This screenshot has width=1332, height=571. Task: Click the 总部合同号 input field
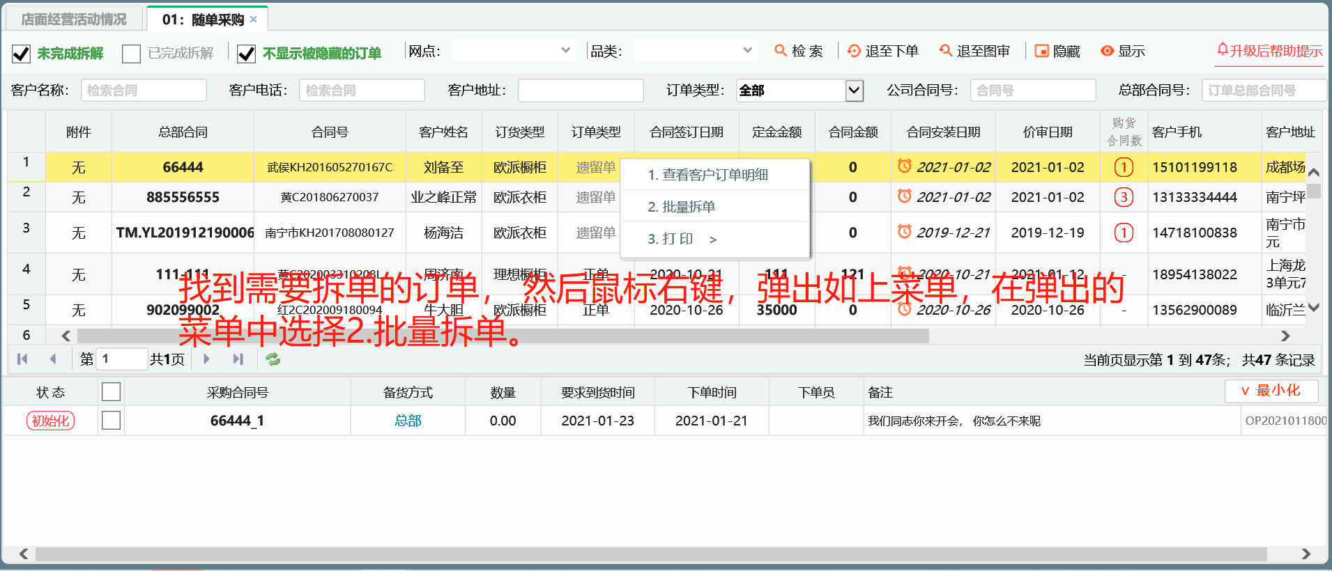1264,91
